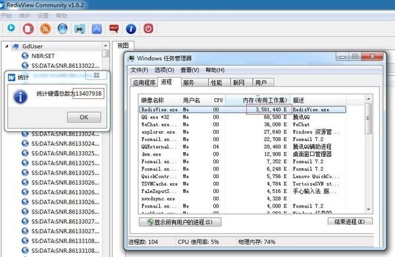The height and width of the screenshot is (257, 395).
Task: Select the QQ.exe *32 process row
Action: [x=242, y=117]
